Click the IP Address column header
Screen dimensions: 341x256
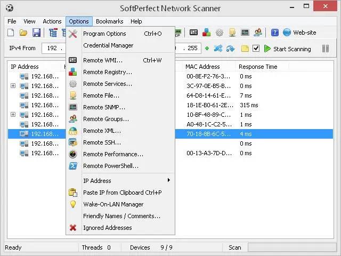pos(35,67)
